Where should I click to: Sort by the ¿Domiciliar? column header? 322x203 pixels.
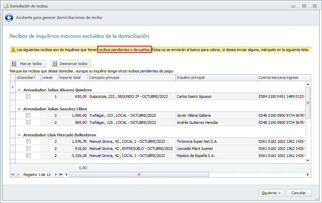pos(28,77)
